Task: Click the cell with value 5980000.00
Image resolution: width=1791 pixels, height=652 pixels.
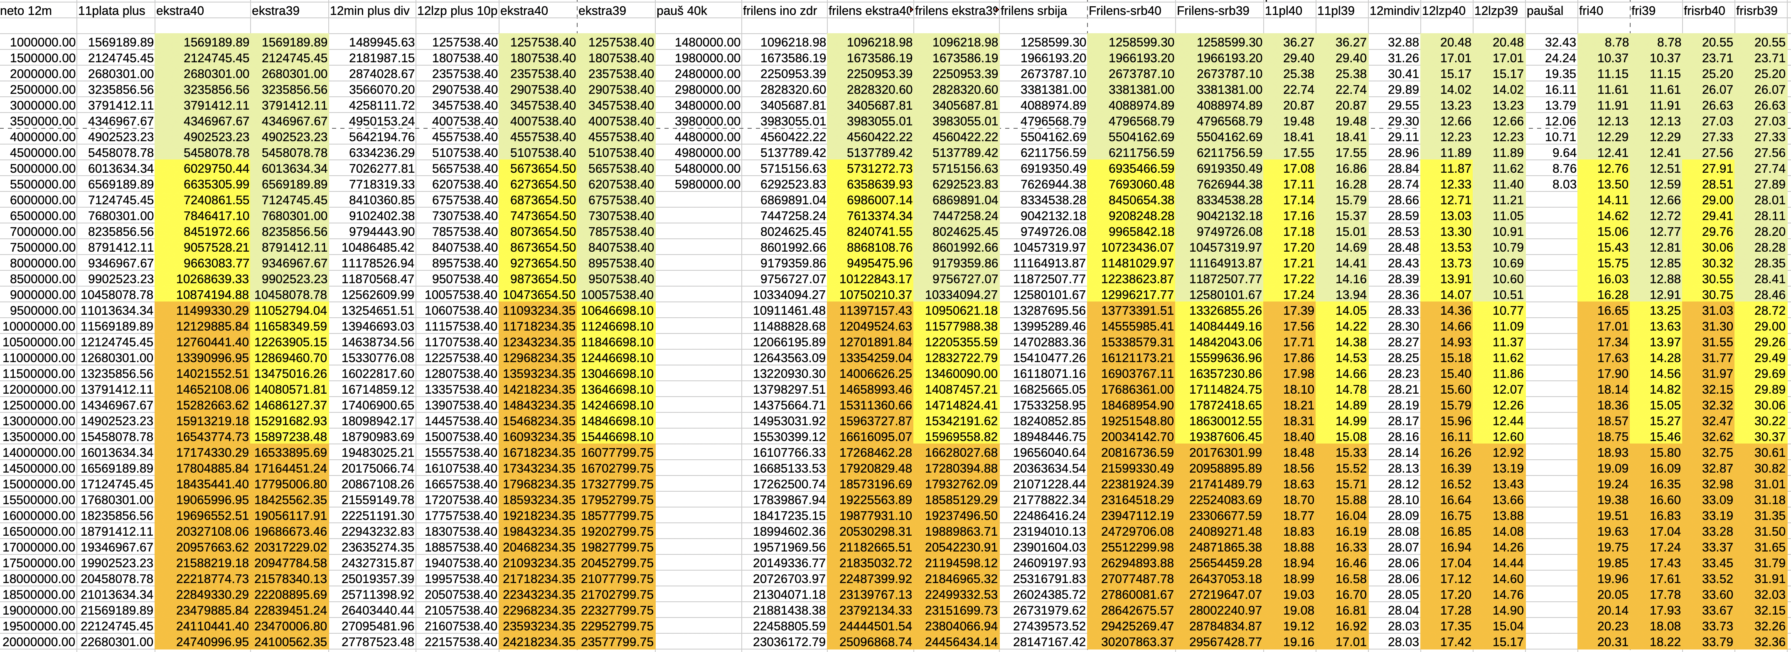Action: tap(707, 184)
